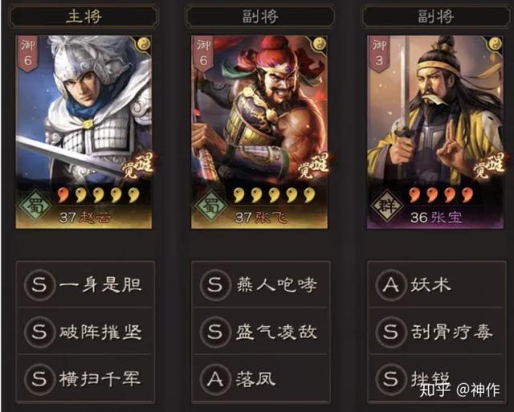Image resolution: width=514 pixels, height=412 pixels.
Task: Open the 一身是胆 skill slot
Action: 85,284
